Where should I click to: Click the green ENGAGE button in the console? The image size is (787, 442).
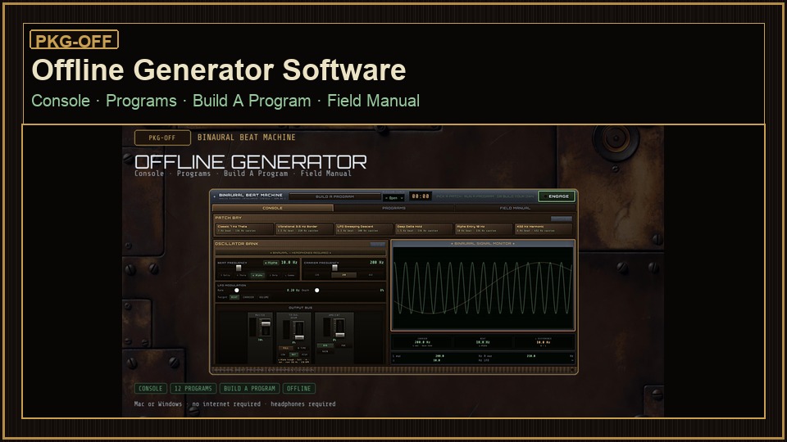[x=557, y=196]
